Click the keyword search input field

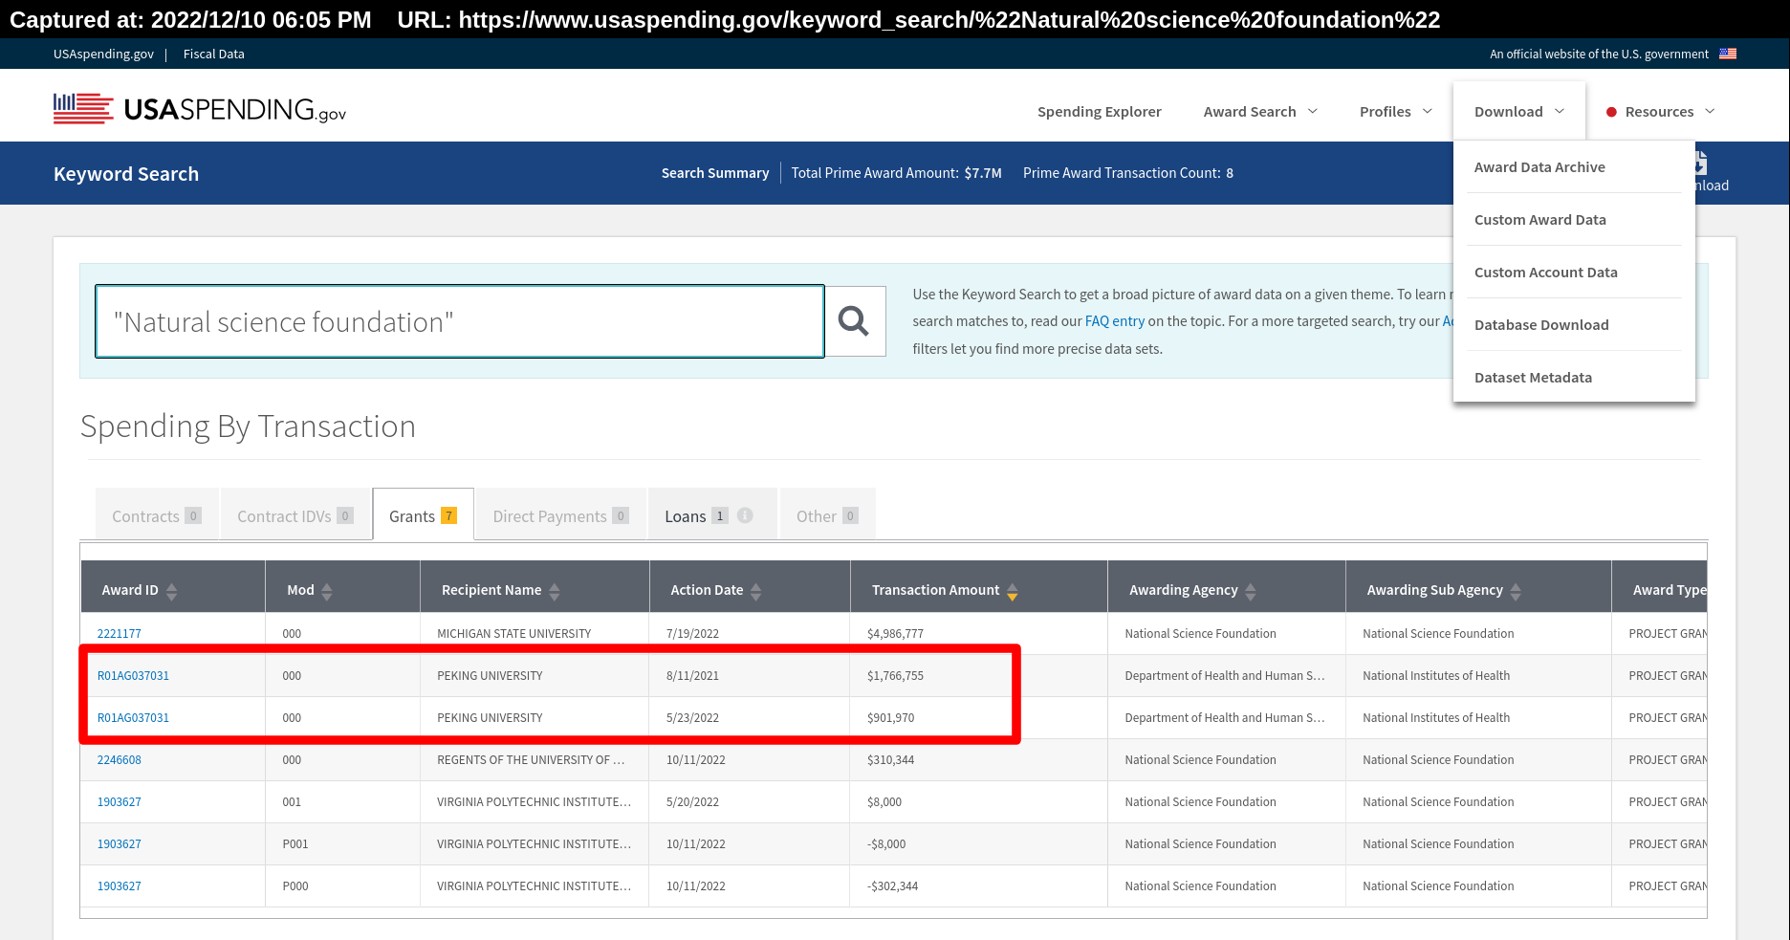(460, 321)
